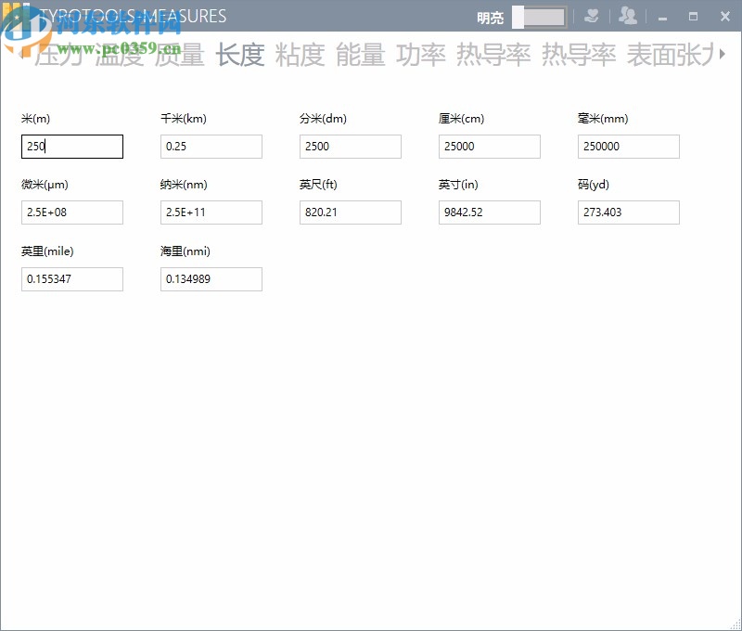Select the 长度 (length) tab
The image size is (742, 631).
click(241, 56)
